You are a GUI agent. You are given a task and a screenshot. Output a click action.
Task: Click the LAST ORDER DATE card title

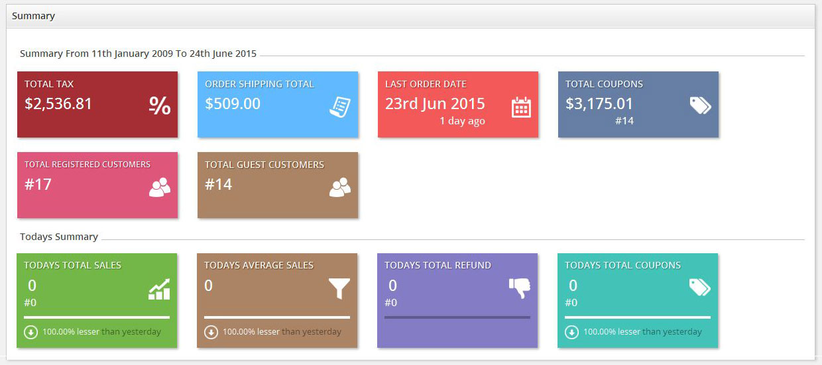point(426,84)
